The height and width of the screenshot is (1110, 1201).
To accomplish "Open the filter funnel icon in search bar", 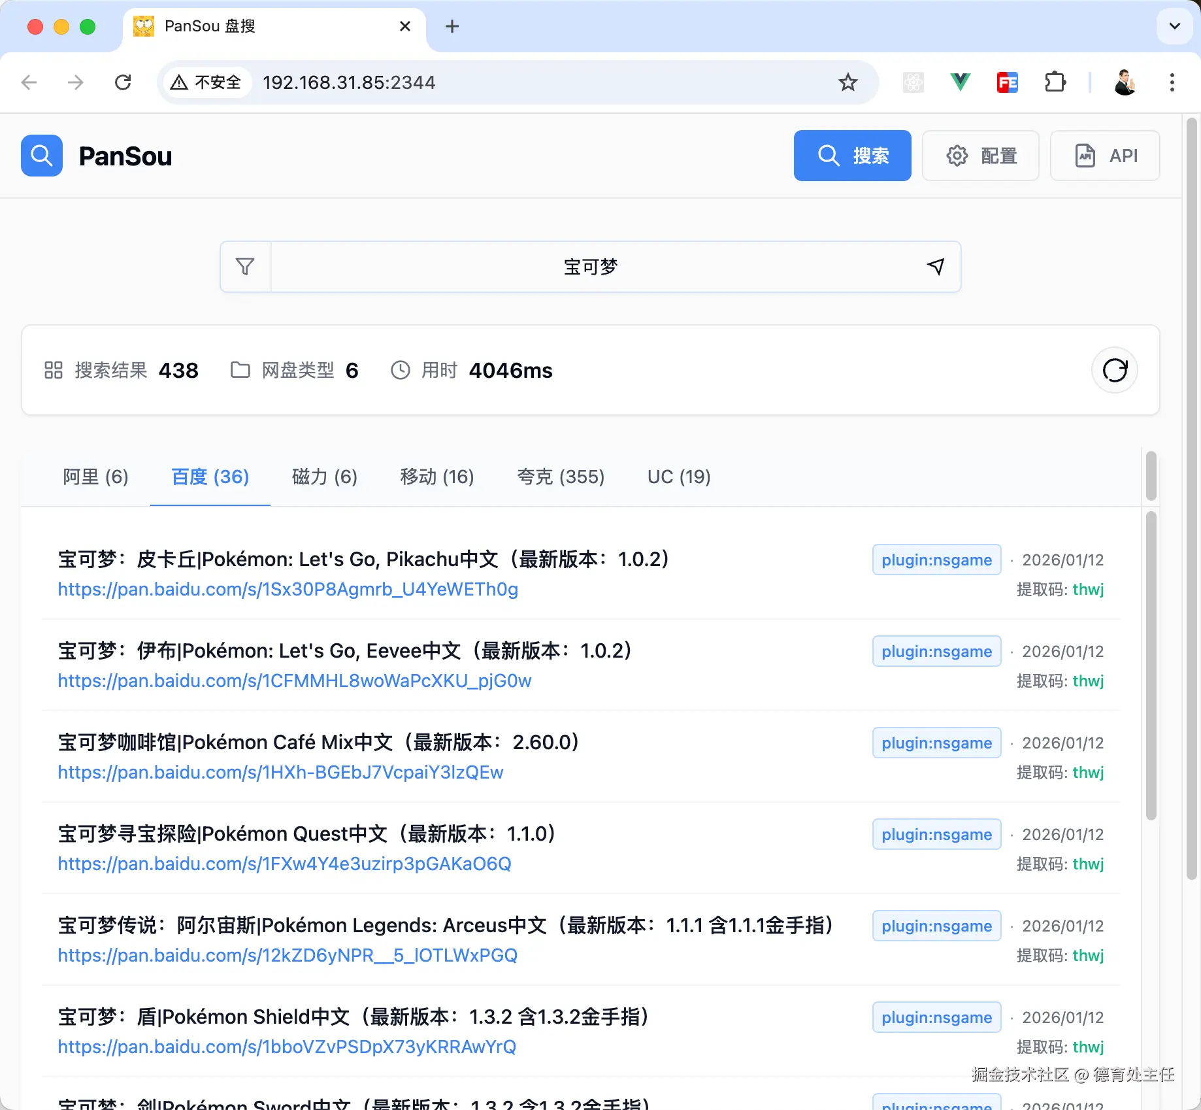I will [245, 267].
